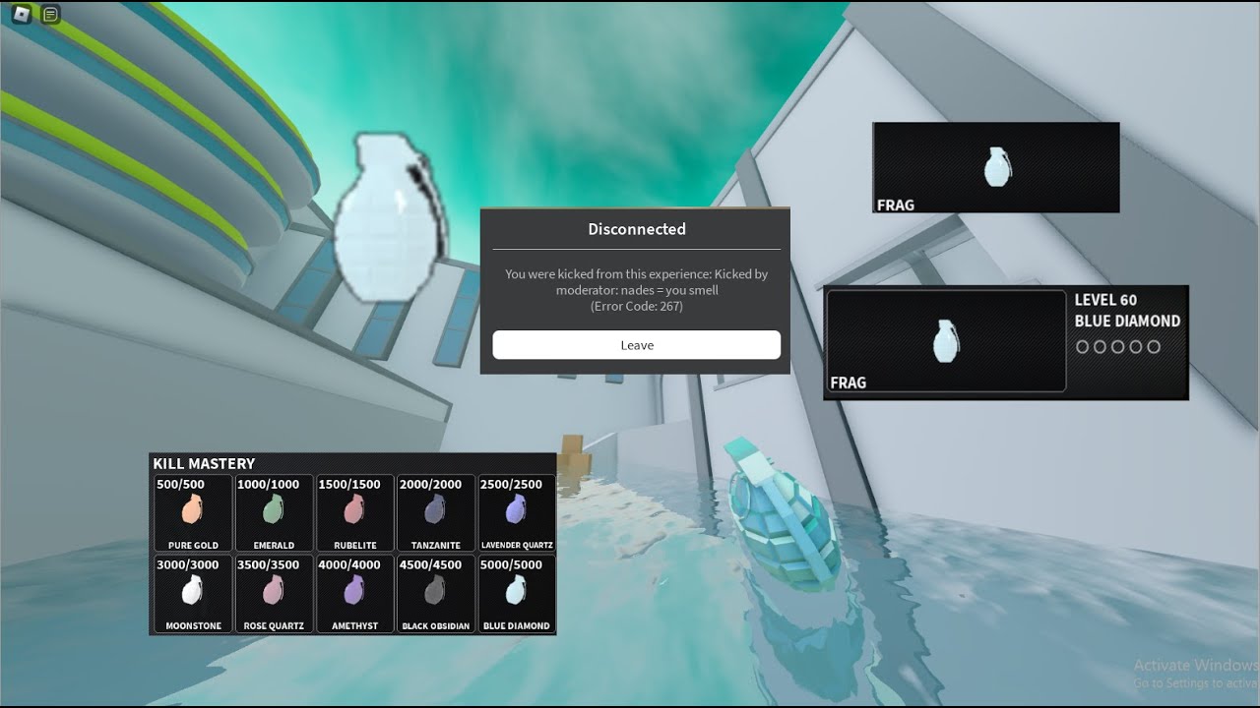
Task: Select the Rubelite grenade skin
Action: [x=354, y=513]
